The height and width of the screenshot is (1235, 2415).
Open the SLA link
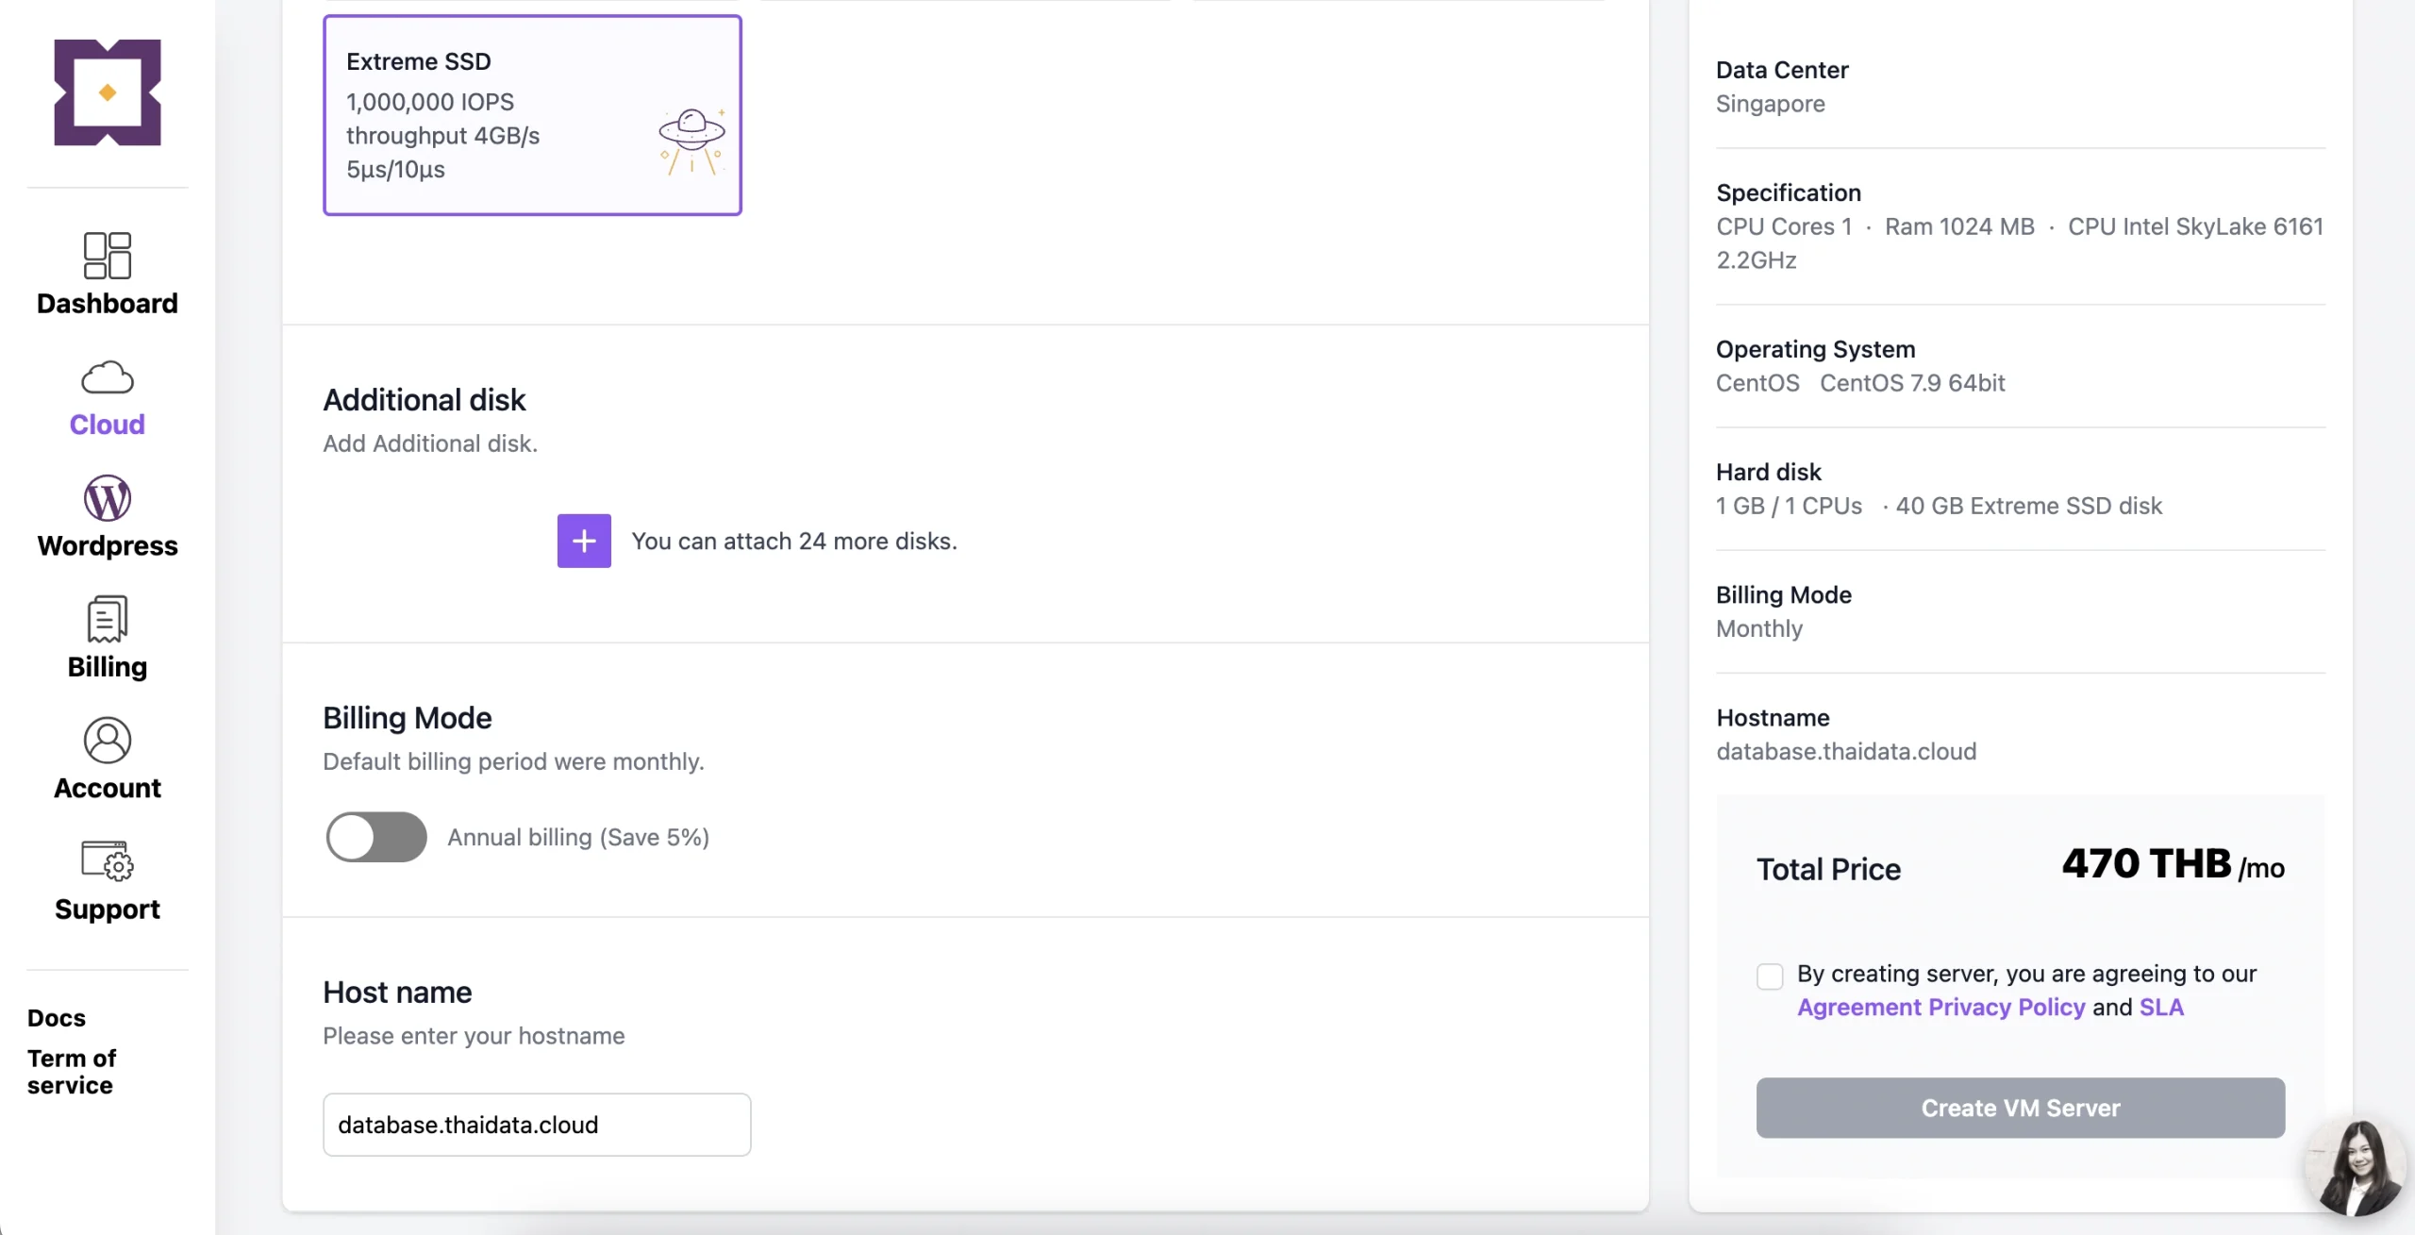2161,1008
